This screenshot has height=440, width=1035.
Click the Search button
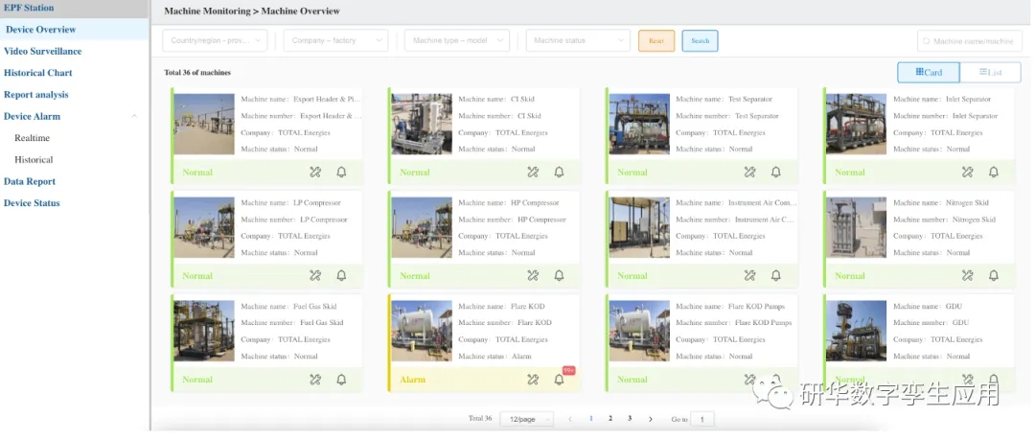point(700,41)
